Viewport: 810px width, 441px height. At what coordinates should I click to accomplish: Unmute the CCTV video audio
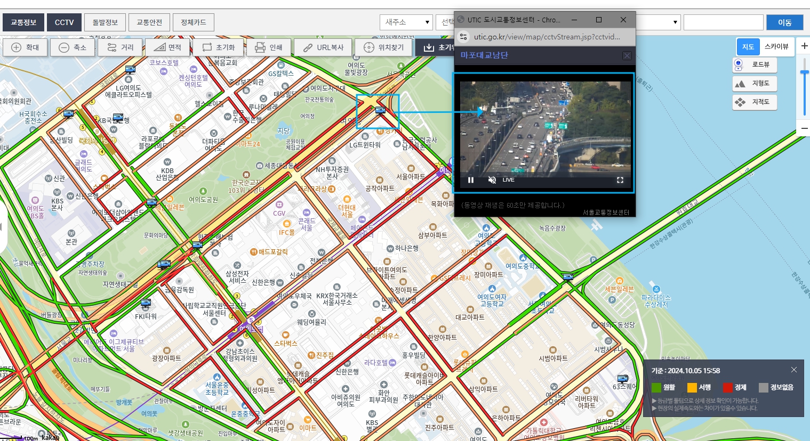point(492,180)
